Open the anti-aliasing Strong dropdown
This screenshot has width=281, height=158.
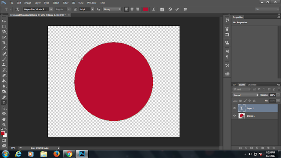click(x=112, y=9)
